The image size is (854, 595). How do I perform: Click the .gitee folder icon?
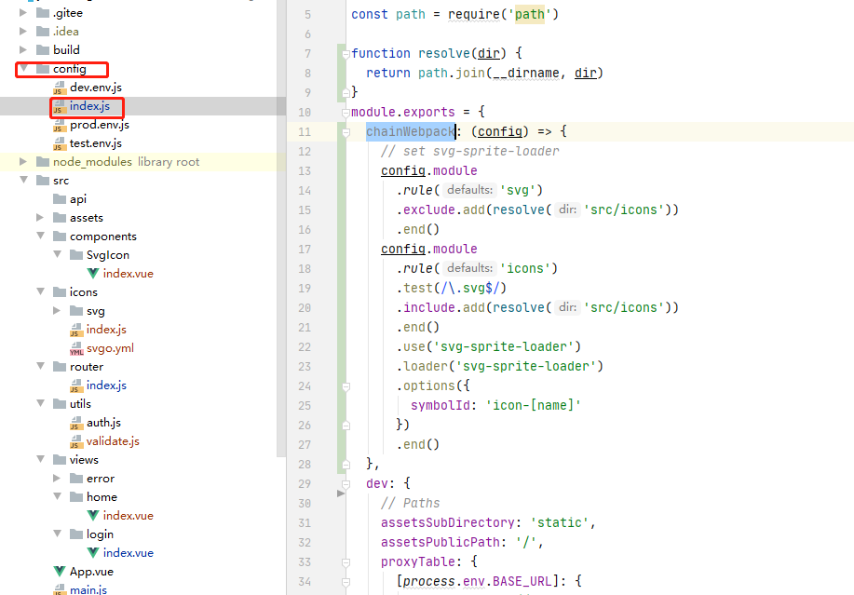click(43, 12)
